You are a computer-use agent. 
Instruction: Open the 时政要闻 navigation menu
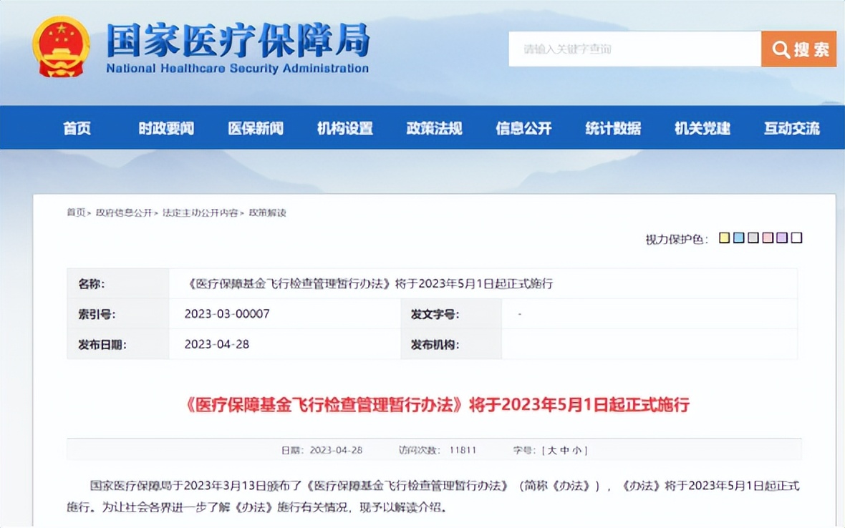165,128
